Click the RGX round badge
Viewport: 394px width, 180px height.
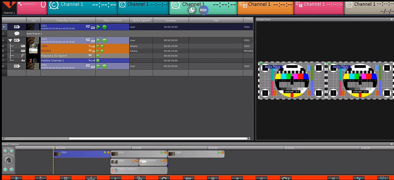tap(203, 10)
